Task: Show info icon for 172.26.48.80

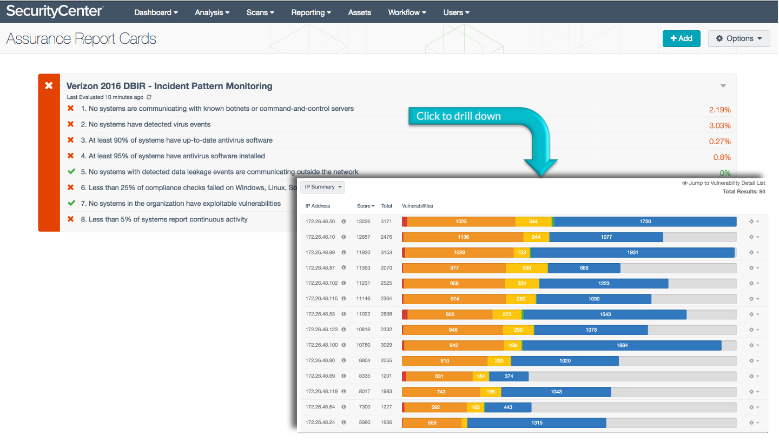Action: (x=344, y=360)
